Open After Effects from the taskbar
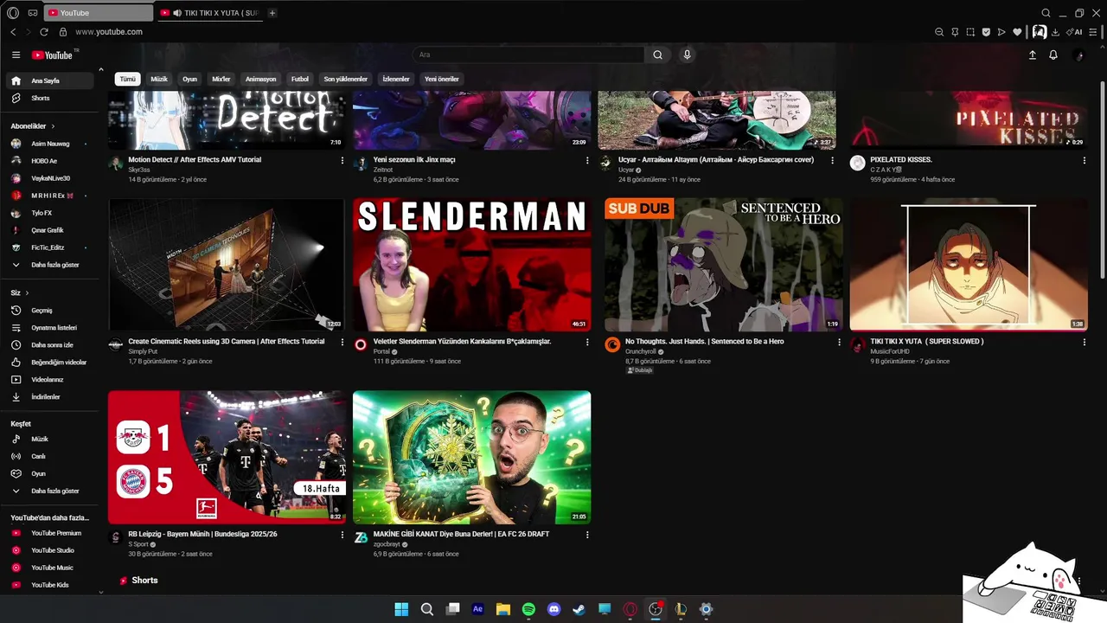This screenshot has width=1107, height=623. (477, 609)
